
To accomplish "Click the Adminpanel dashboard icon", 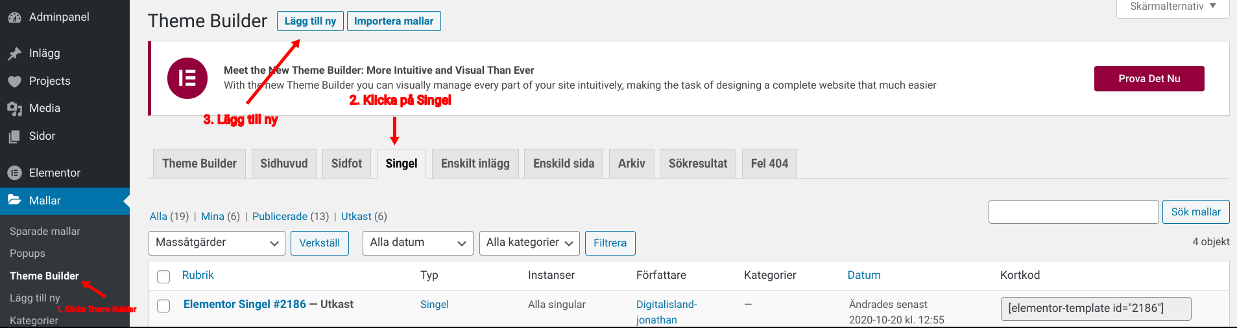I will point(14,17).
